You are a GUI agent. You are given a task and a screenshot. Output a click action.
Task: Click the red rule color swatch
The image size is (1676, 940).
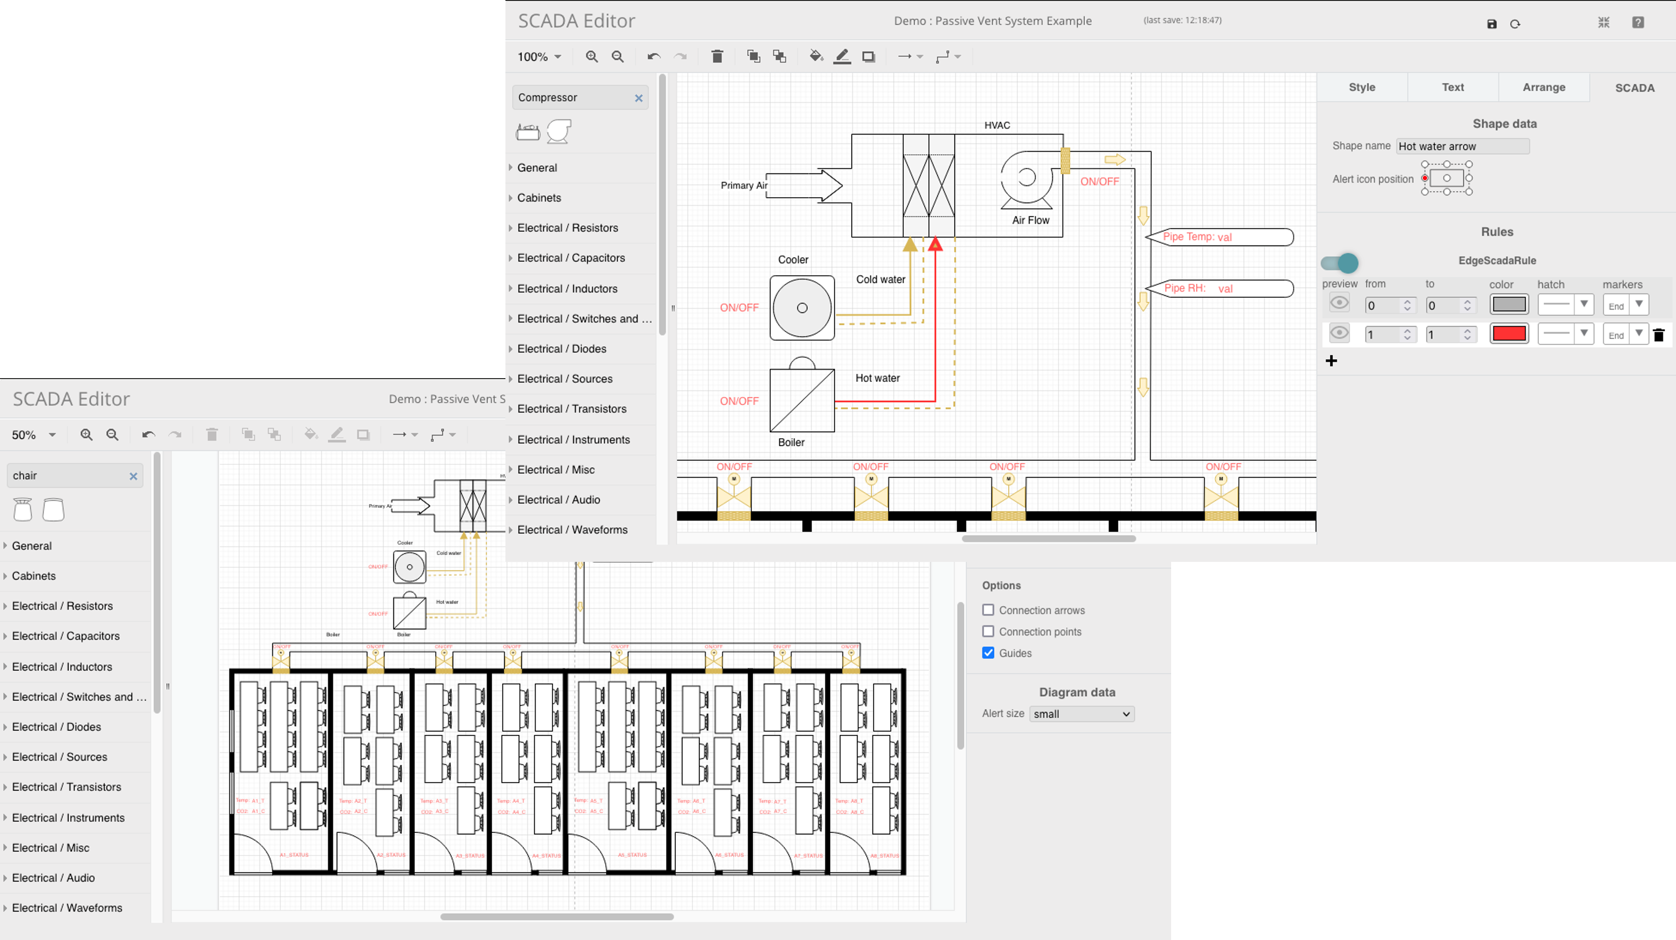click(x=1508, y=334)
